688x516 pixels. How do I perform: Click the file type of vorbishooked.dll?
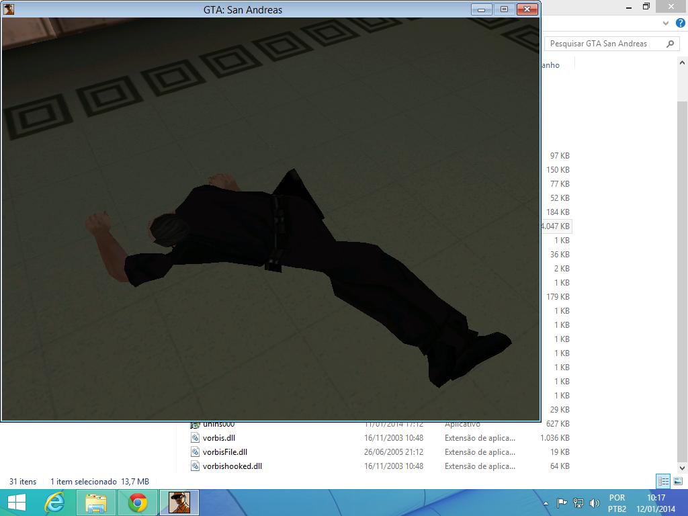(480, 466)
